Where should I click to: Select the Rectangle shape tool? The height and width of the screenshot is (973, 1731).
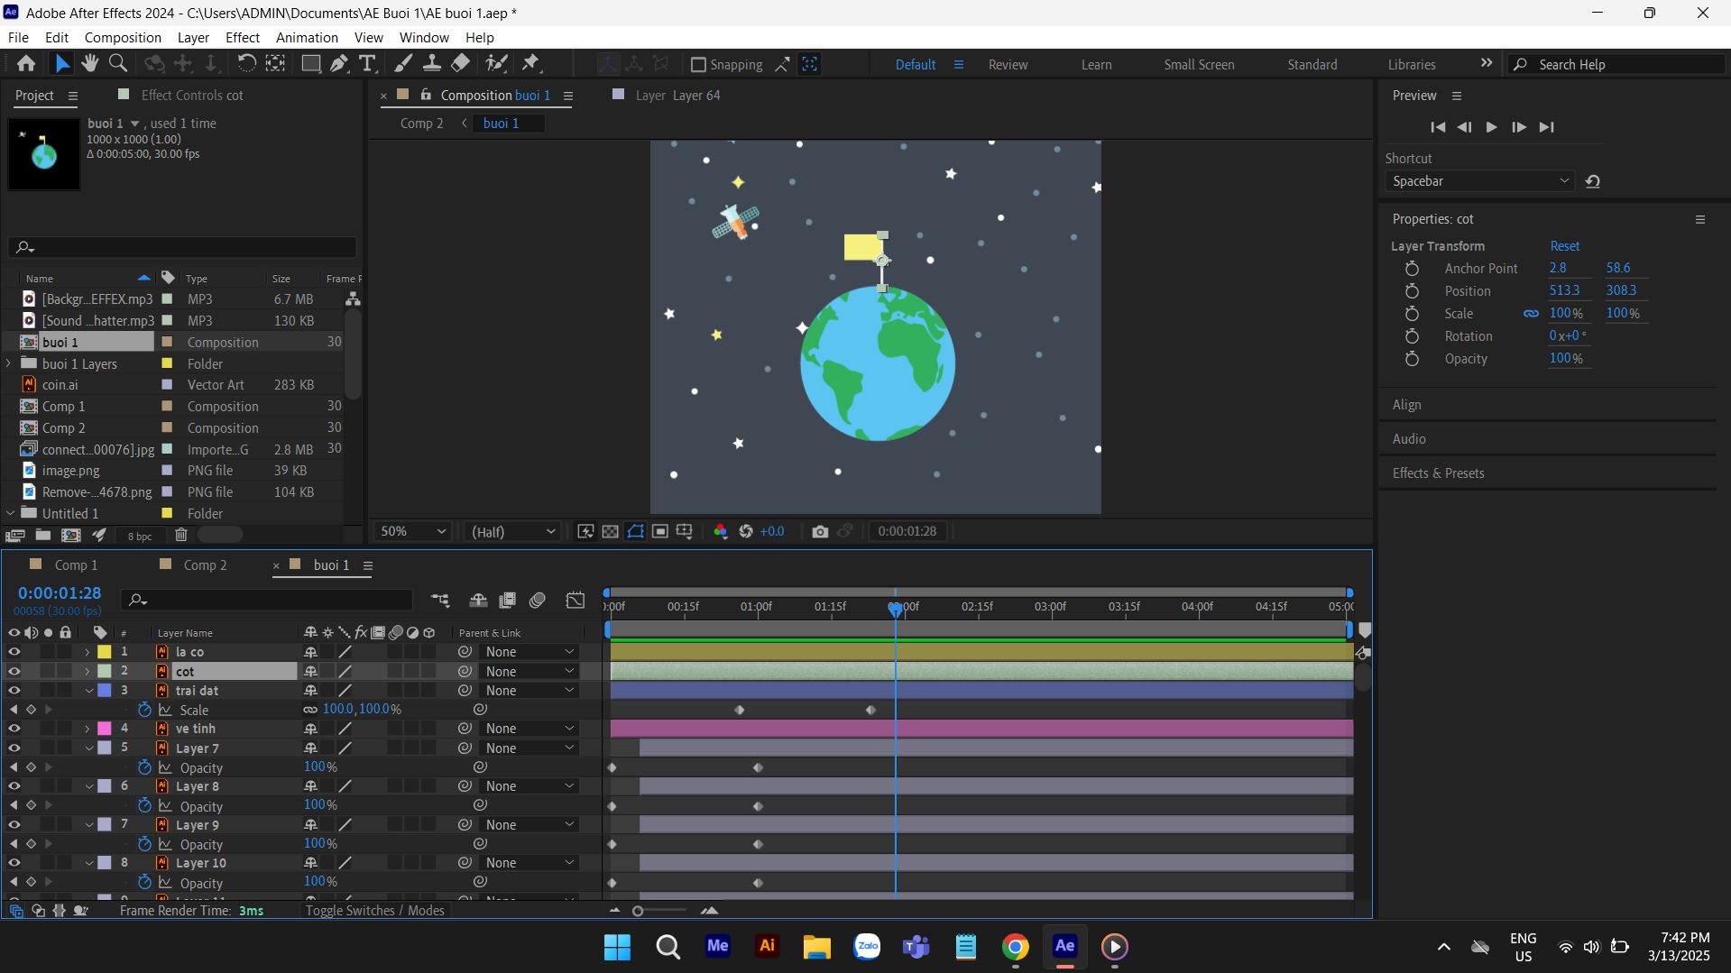(x=310, y=63)
